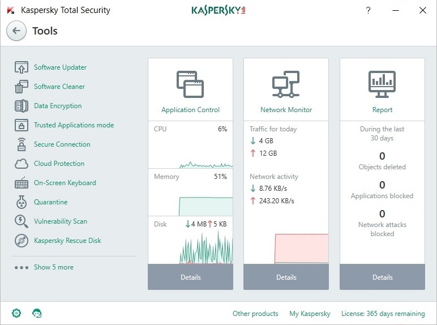
Task: Click the CPU 6% value
Action: click(x=222, y=129)
